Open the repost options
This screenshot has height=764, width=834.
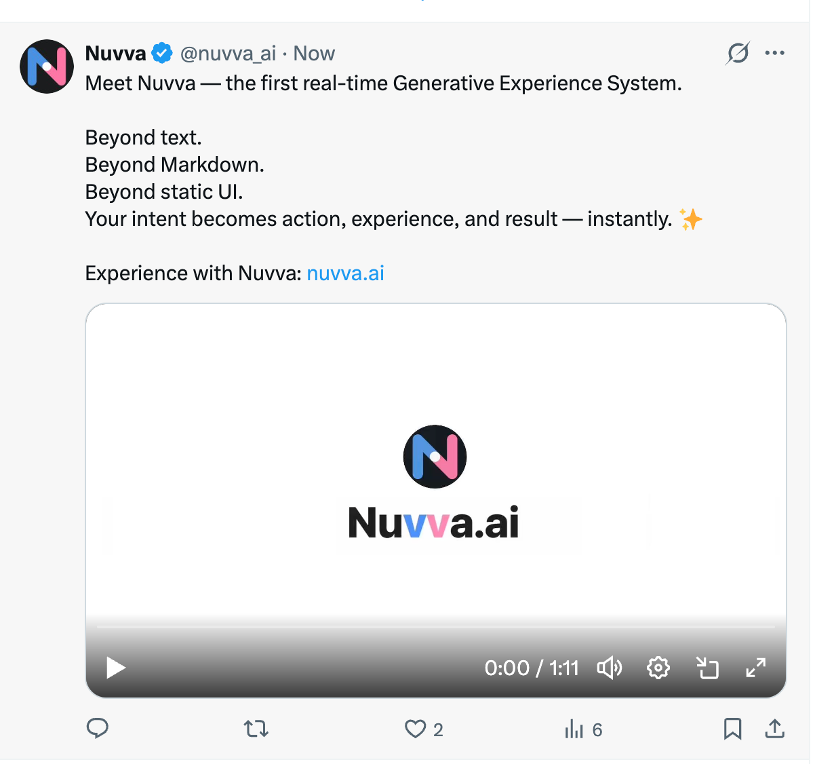point(256,729)
